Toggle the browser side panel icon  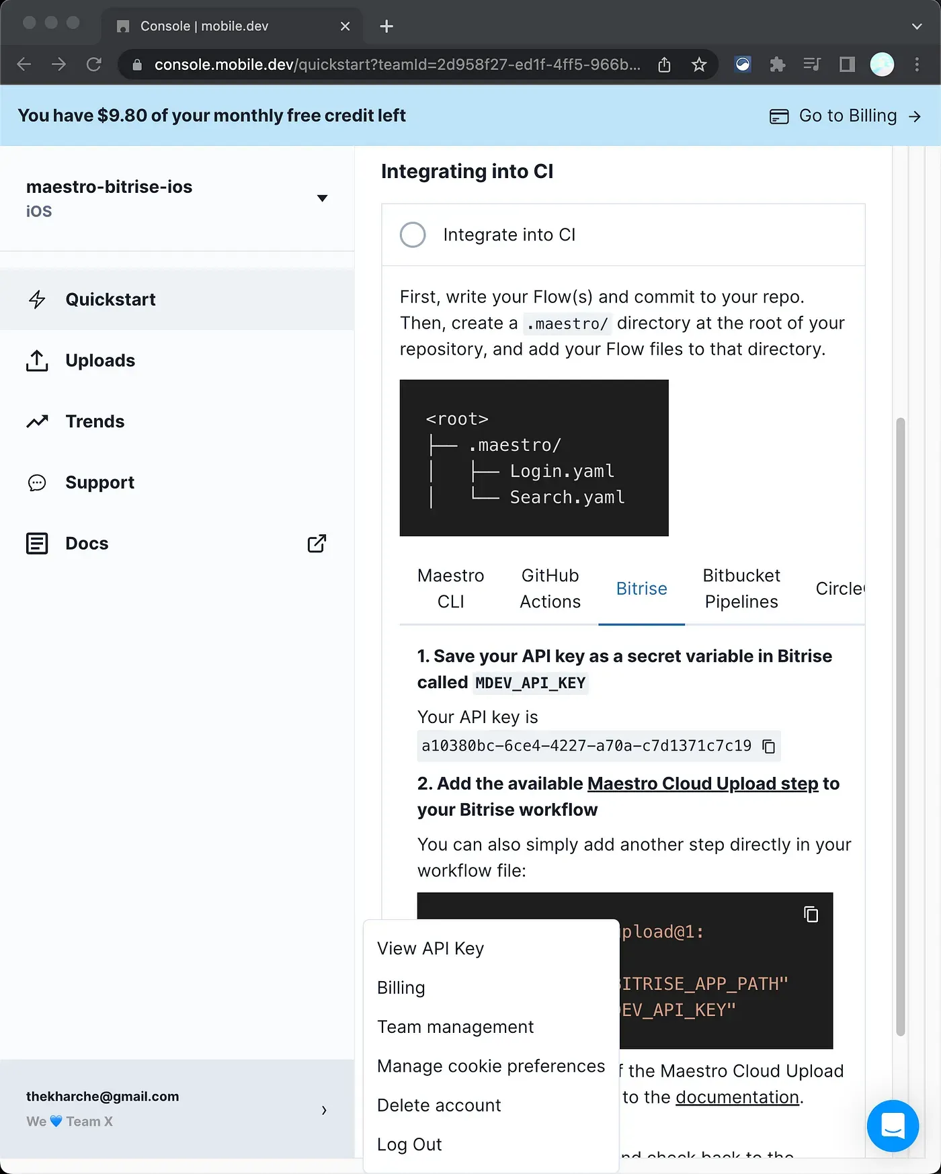pos(847,65)
